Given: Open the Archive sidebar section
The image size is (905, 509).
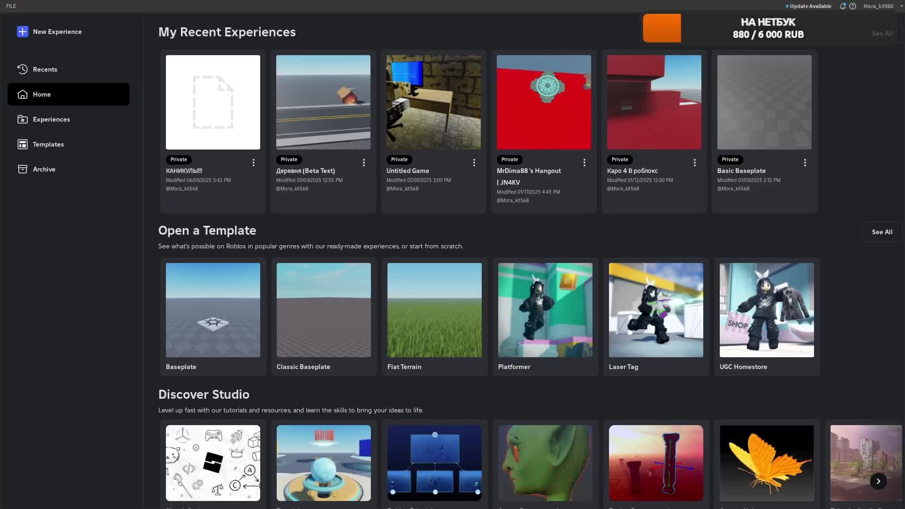Looking at the screenshot, I should coord(68,169).
